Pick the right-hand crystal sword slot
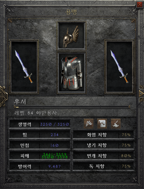This screenshot has height=189, width=144. [x=119, y=67]
